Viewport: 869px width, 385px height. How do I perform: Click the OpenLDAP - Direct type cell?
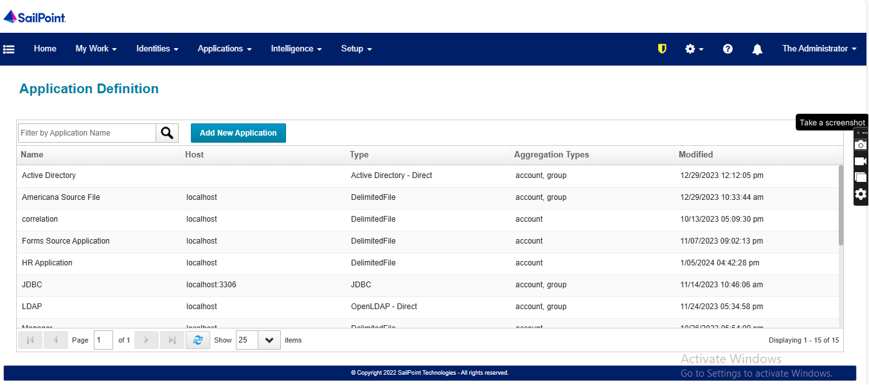[x=384, y=307]
